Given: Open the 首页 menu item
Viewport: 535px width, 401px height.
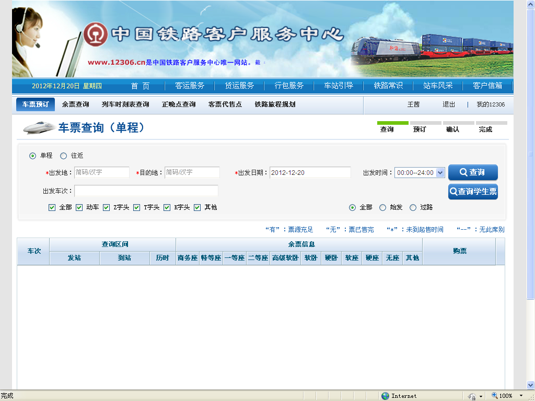Looking at the screenshot, I should tap(140, 86).
